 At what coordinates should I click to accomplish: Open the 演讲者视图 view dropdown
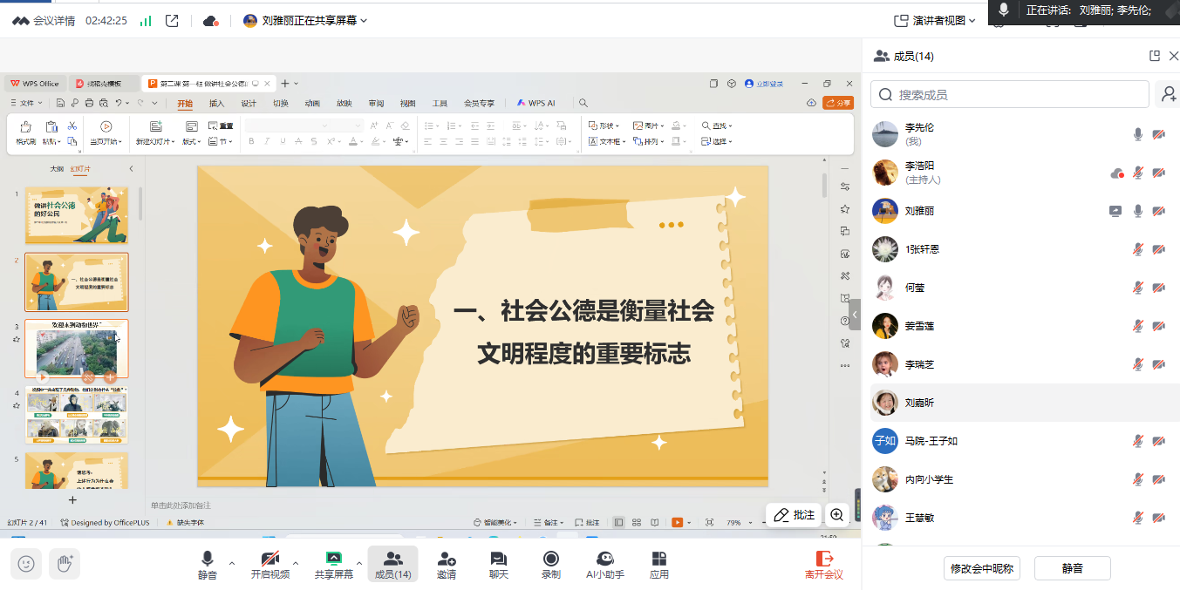tap(935, 20)
